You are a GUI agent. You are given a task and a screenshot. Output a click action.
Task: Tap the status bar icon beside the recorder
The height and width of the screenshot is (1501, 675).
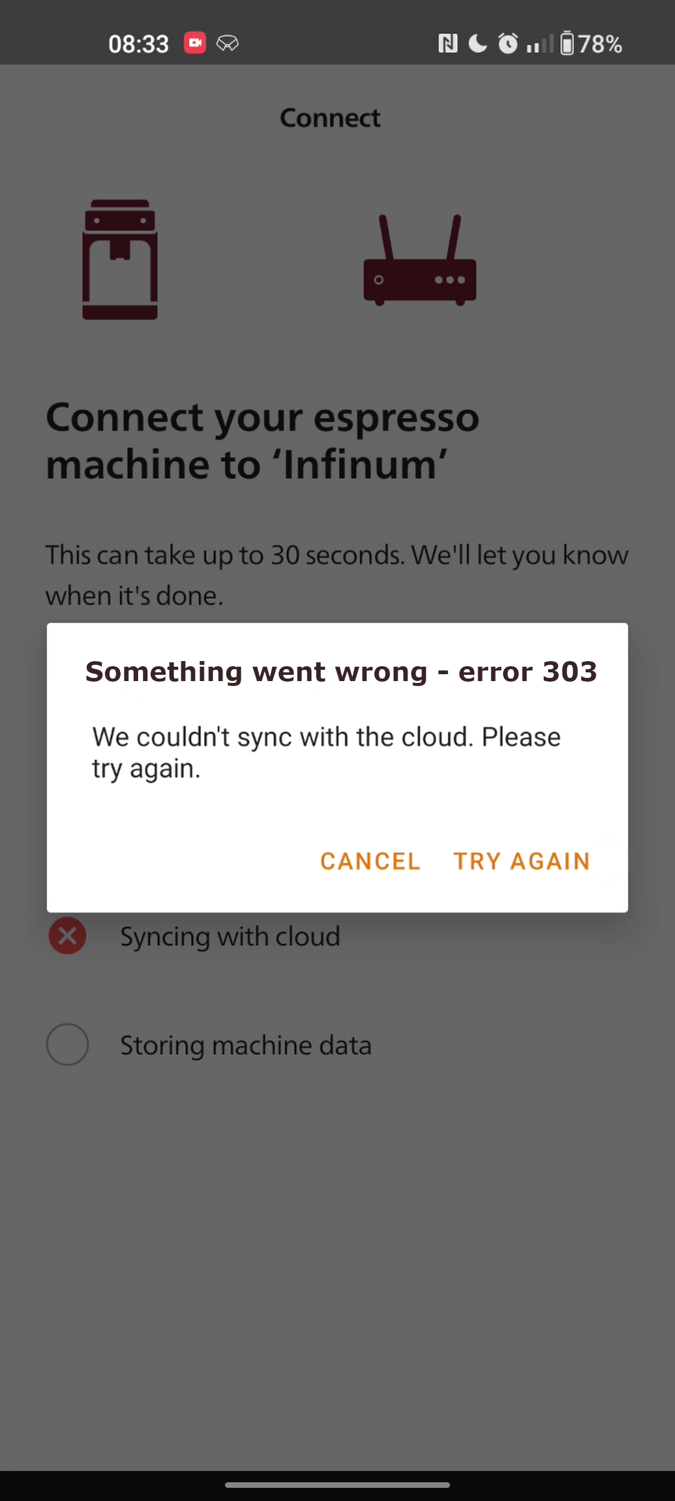click(x=227, y=43)
